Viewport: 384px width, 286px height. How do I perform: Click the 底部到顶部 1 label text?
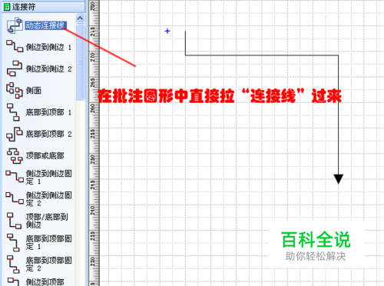click(x=48, y=112)
